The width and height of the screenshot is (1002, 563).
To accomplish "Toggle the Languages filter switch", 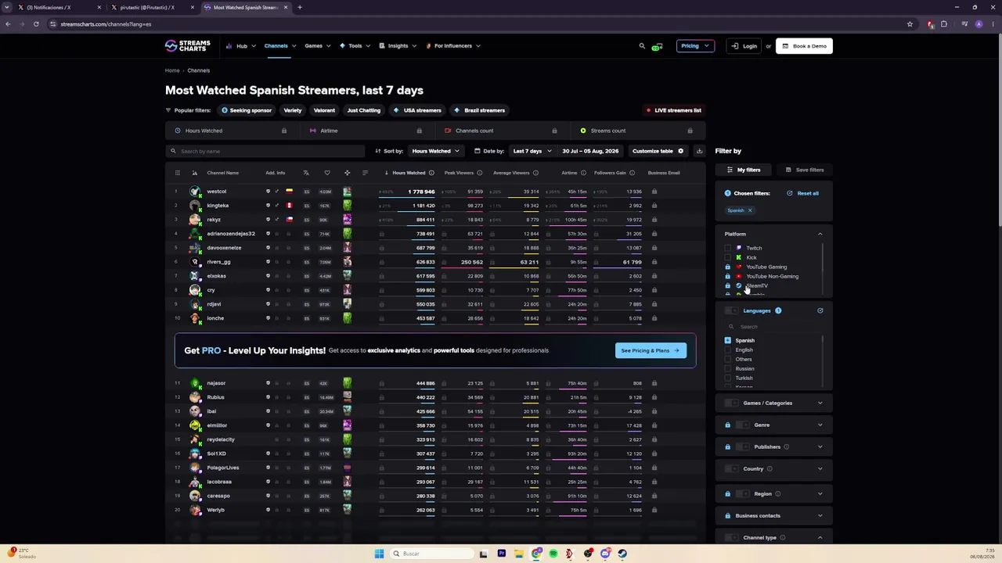I will [x=732, y=310].
